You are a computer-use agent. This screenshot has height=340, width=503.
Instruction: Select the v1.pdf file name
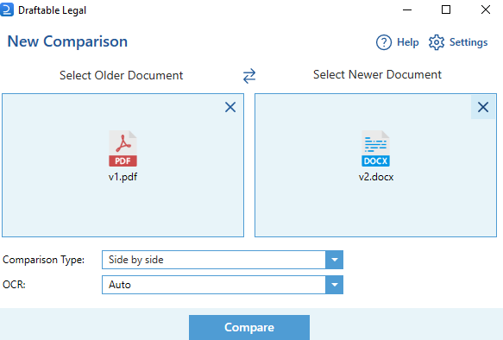(123, 177)
